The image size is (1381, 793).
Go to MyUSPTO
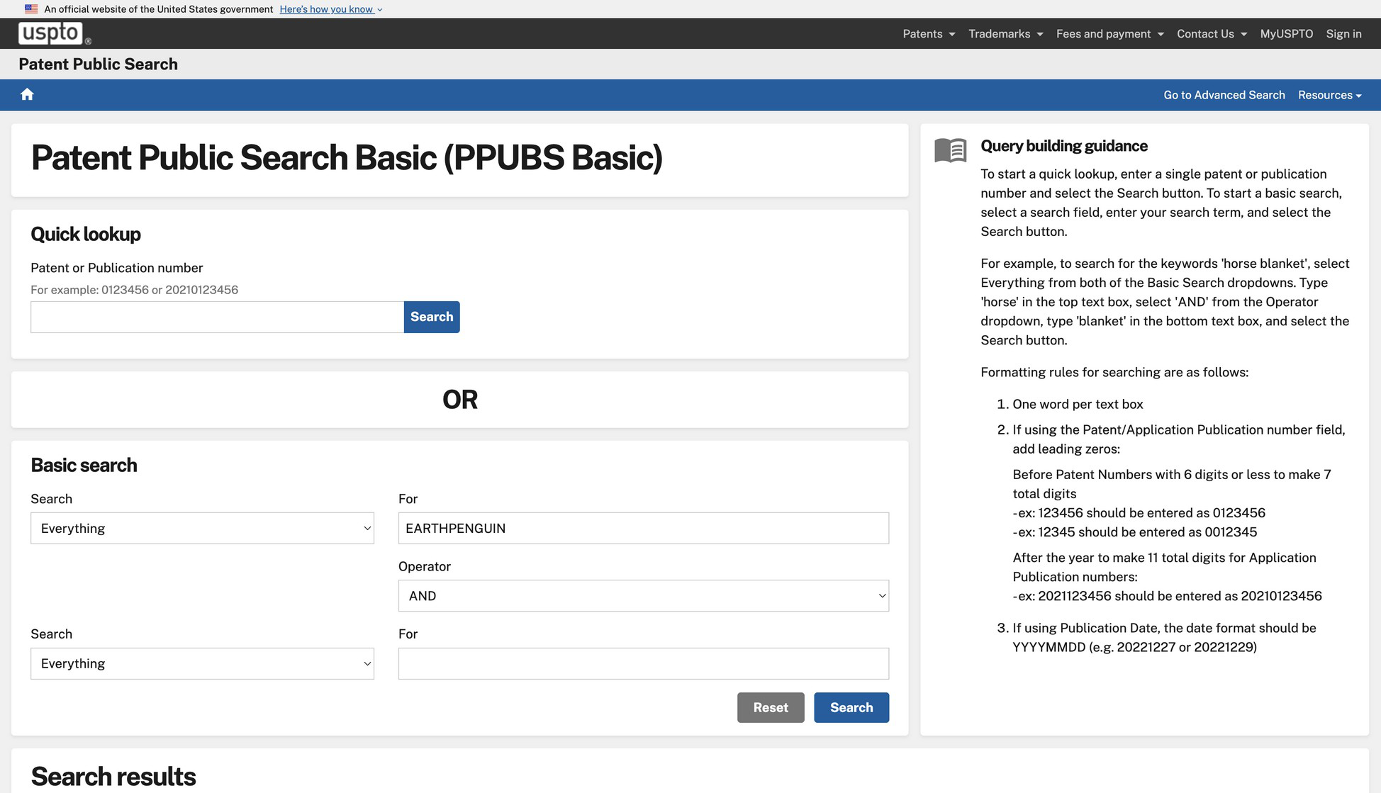[1286, 33]
